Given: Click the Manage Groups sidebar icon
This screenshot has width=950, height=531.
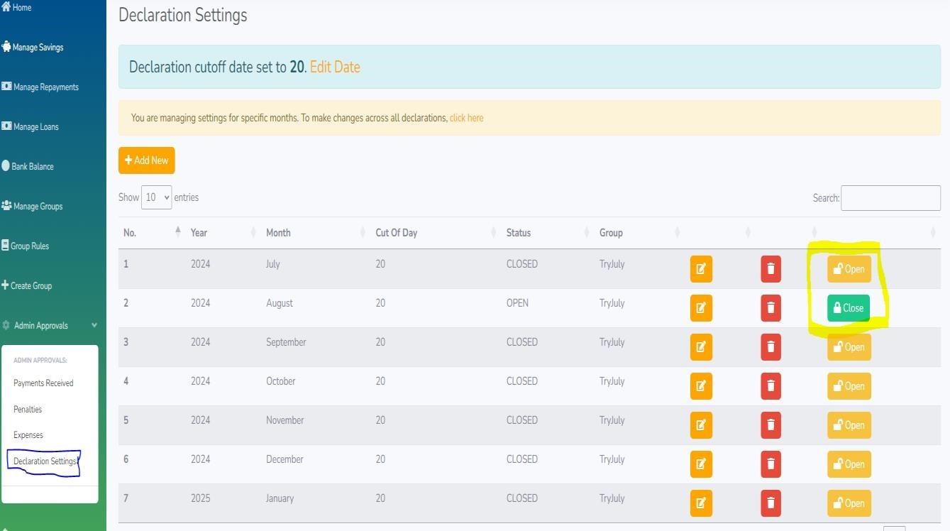Looking at the screenshot, I should pos(7,206).
